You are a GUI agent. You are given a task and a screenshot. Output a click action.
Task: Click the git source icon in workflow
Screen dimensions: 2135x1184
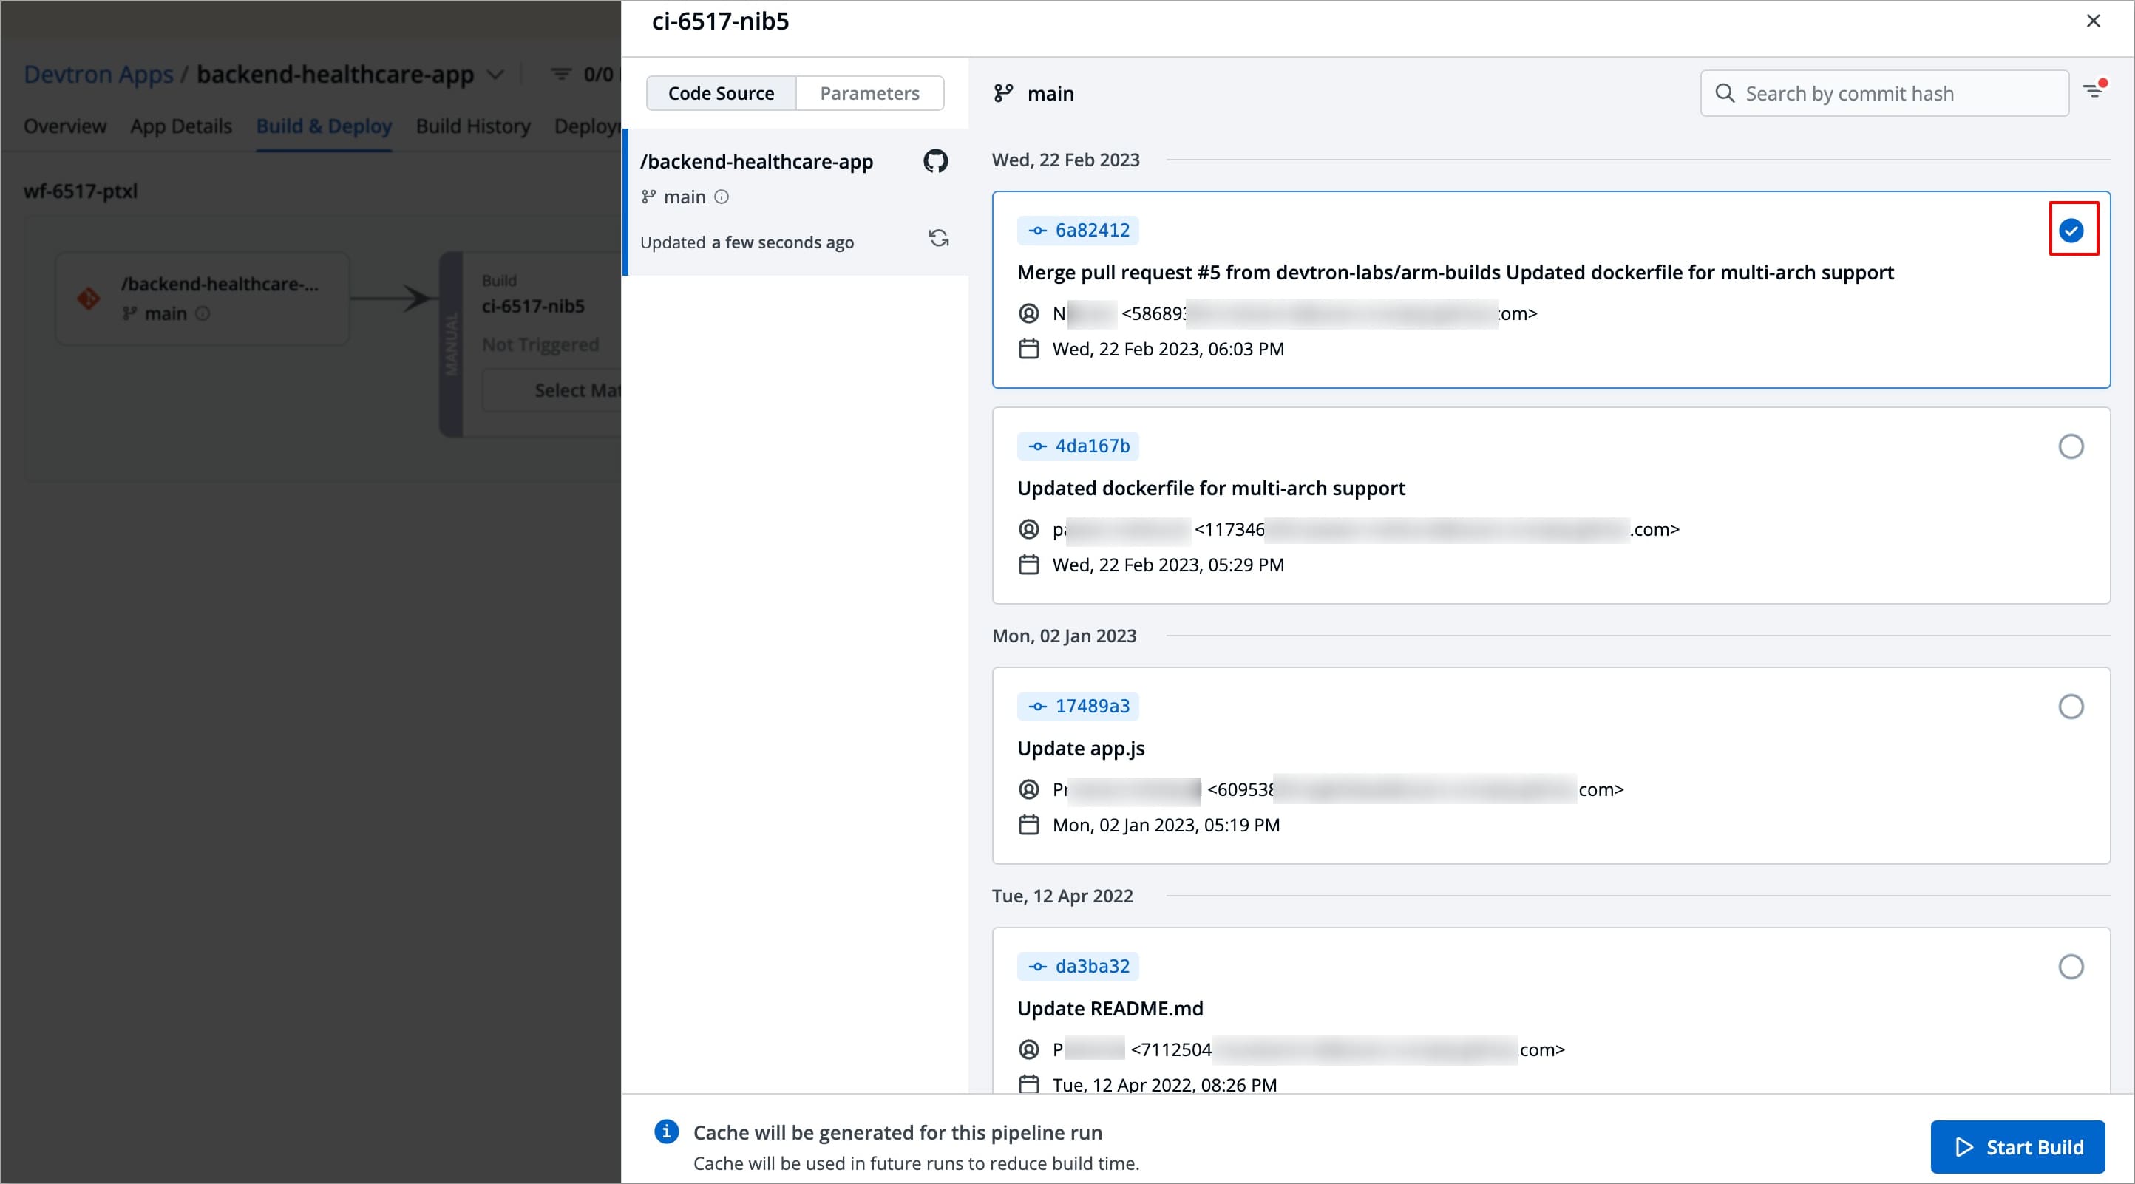89,299
